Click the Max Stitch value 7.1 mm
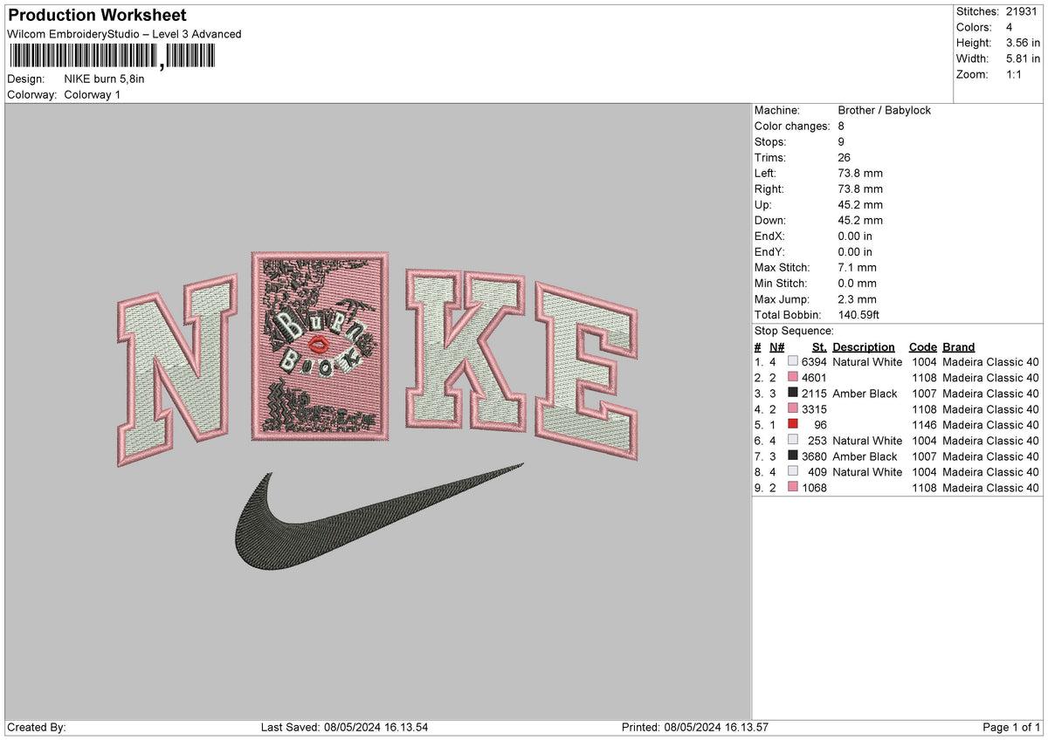The image size is (1048, 740). [x=857, y=268]
